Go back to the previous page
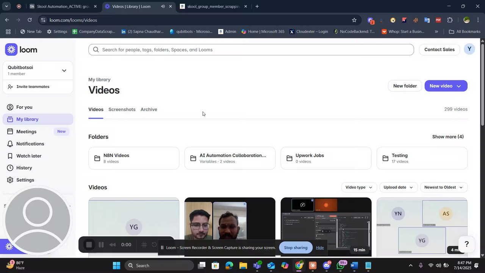The image size is (485, 273). (x=7, y=20)
